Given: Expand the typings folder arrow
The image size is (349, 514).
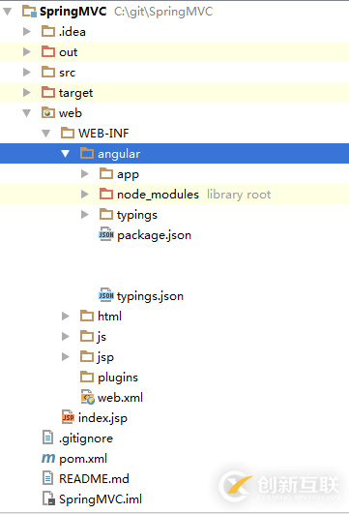Looking at the screenshot, I should click(85, 214).
